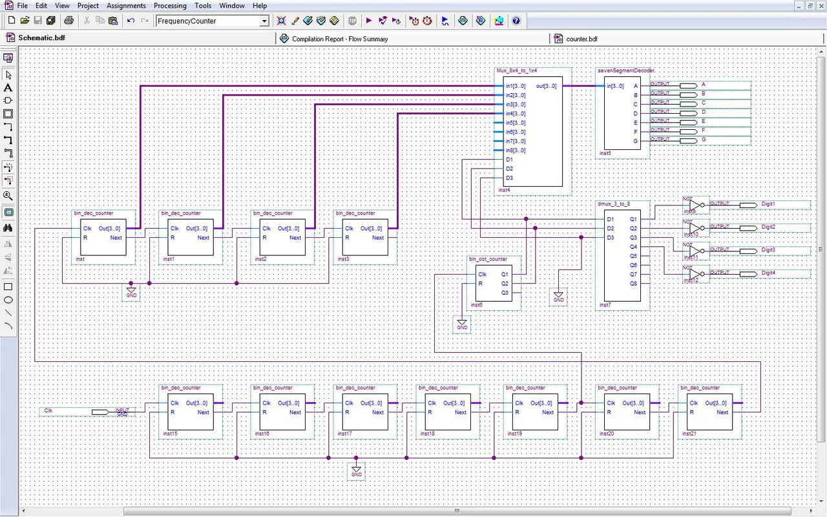Image resolution: width=827 pixels, height=517 pixels.
Task: Select the Rectangle drawing tool
Action: tap(8, 285)
